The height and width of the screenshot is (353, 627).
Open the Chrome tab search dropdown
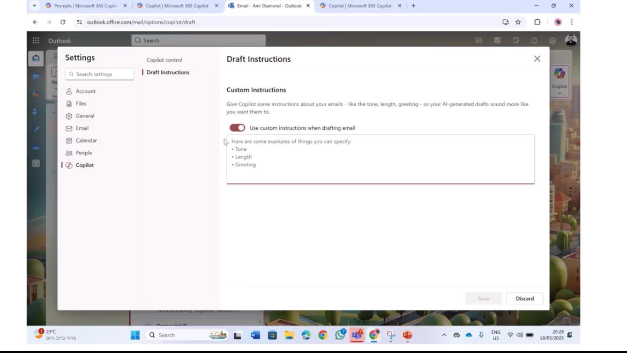tap(34, 5)
